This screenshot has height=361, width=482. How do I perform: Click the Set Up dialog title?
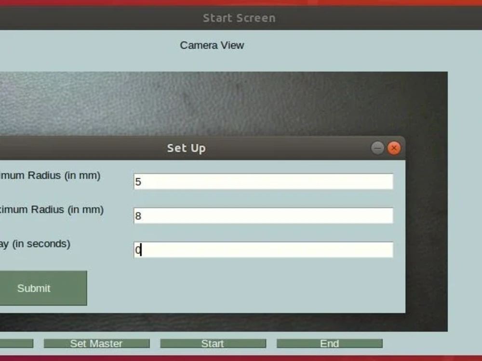186,148
